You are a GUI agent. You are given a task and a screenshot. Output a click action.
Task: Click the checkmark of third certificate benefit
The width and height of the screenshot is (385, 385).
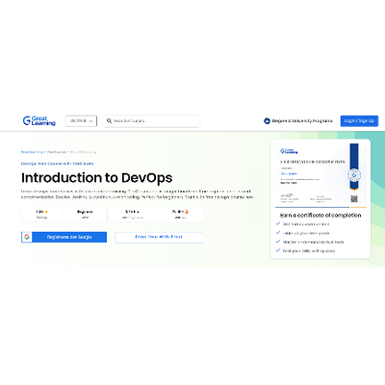click(x=278, y=242)
